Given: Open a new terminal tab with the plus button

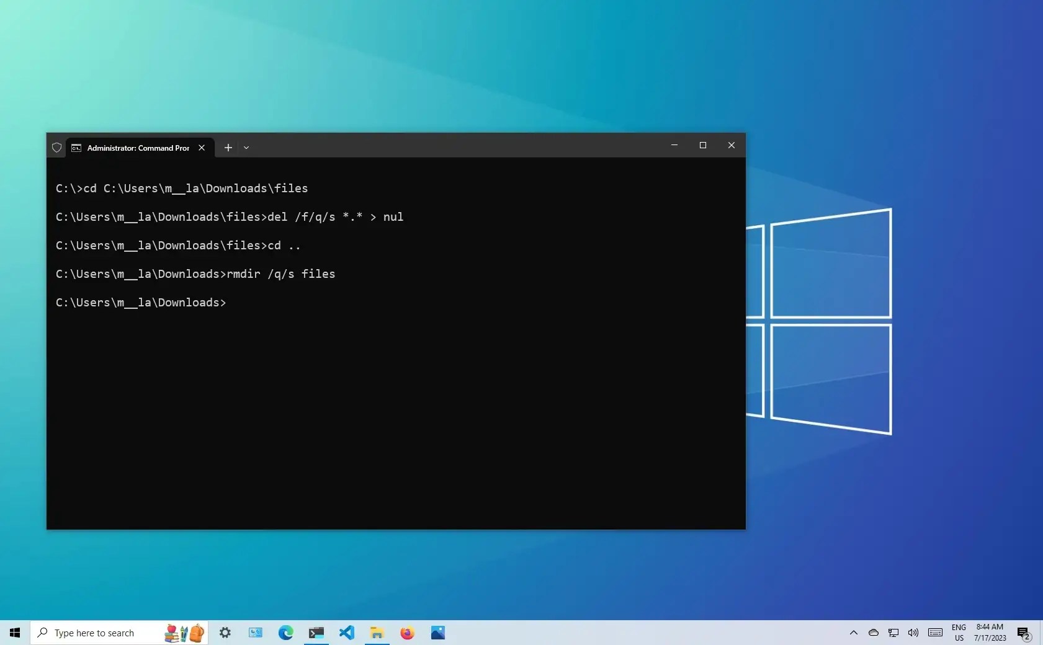Looking at the screenshot, I should click(x=228, y=148).
